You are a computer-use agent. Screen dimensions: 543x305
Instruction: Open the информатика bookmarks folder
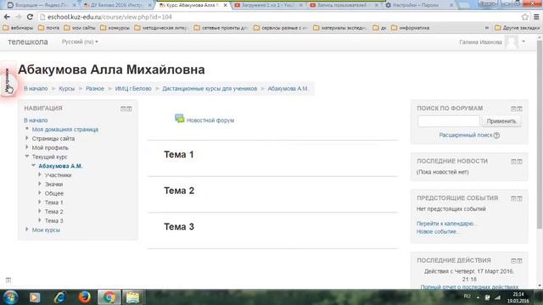click(x=411, y=28)
